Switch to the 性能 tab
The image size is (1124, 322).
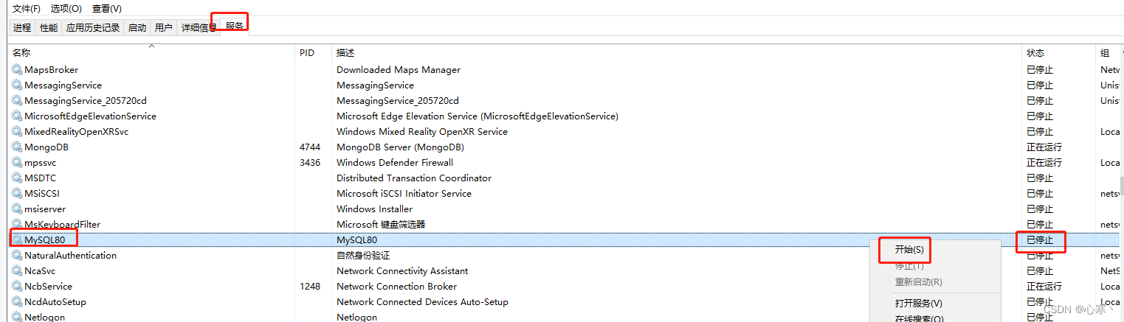(49, 28)
